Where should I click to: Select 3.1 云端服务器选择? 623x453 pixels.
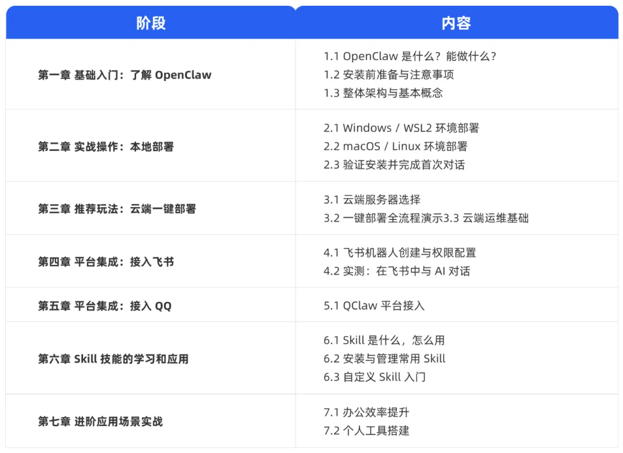tap(372, 199)
